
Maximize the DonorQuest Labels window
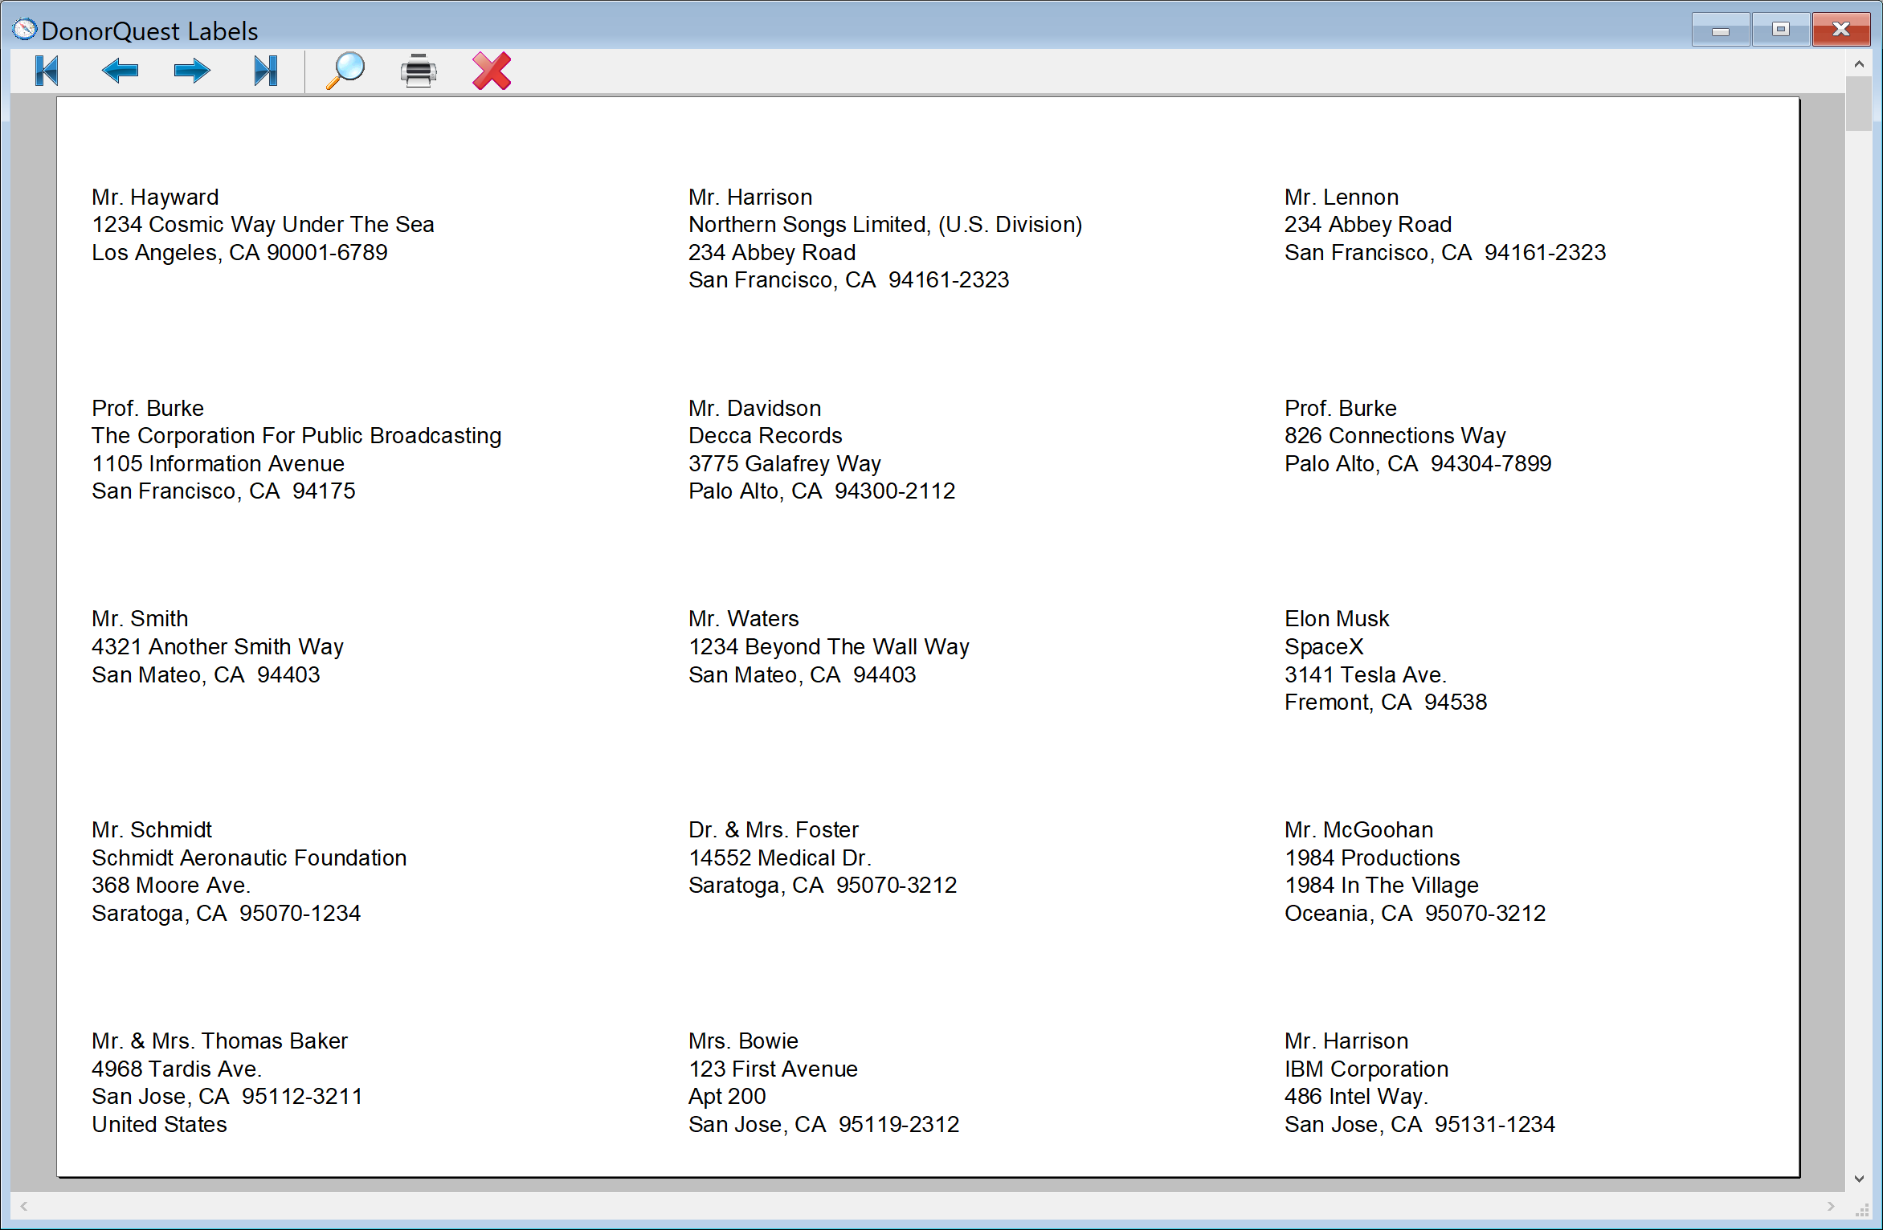(1780, 30)
